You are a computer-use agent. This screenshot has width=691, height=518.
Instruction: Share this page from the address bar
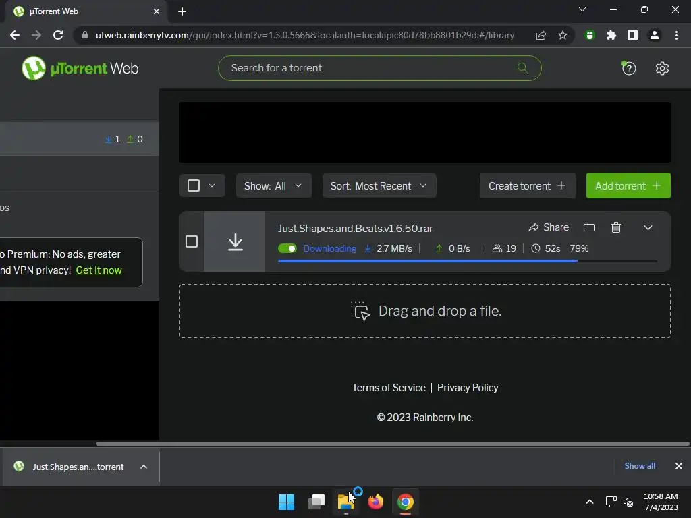(541, 35)
